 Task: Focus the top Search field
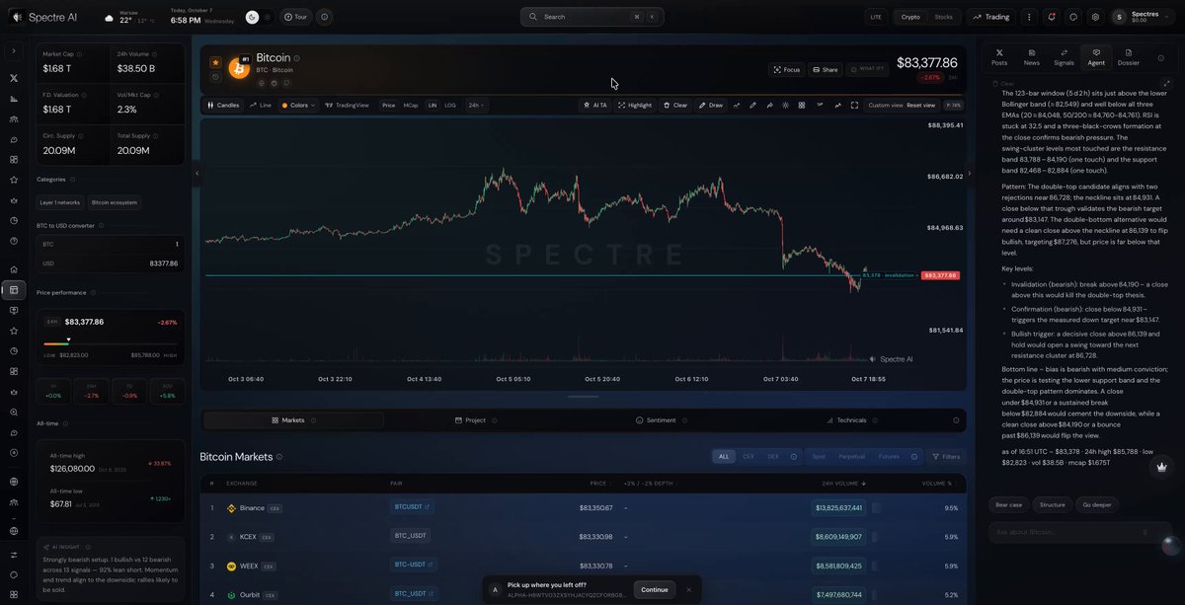coord(592,17)
